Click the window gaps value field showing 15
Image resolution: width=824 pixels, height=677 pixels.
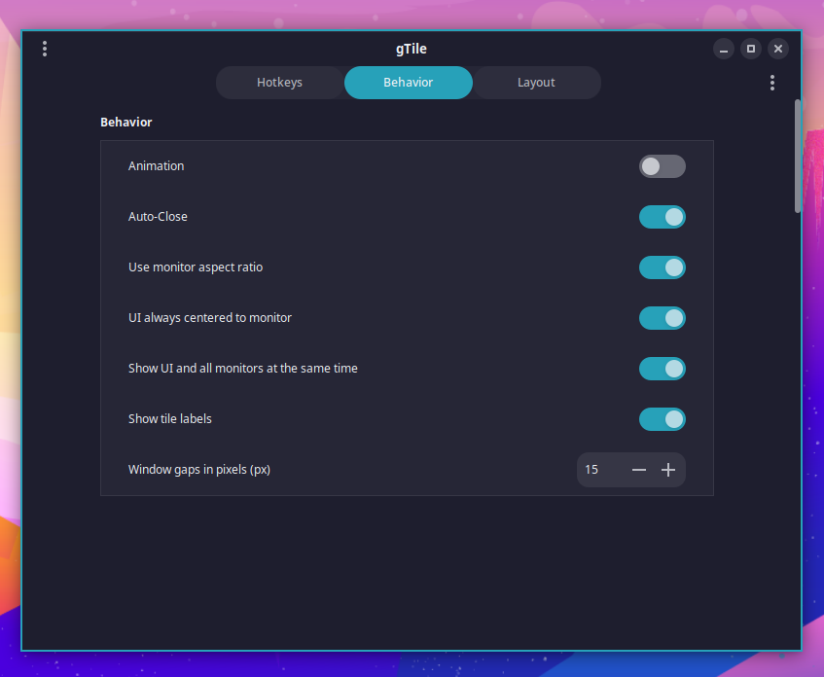click(x=600, y=470)
